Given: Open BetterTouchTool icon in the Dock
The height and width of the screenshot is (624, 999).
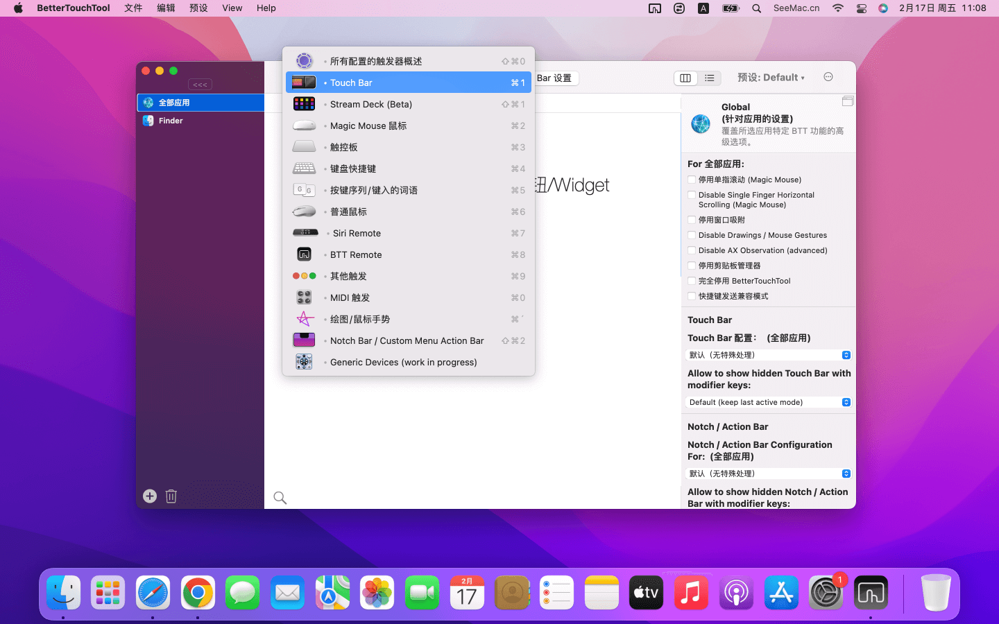Looking at the screenshot, I should coord(871,593).
